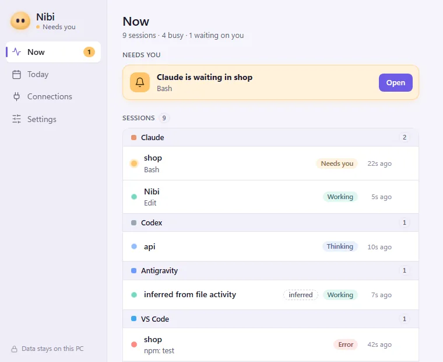This screenshot has width=443, height=362.
Task: Click the Connections plug icon
Action: coord(17,96)
